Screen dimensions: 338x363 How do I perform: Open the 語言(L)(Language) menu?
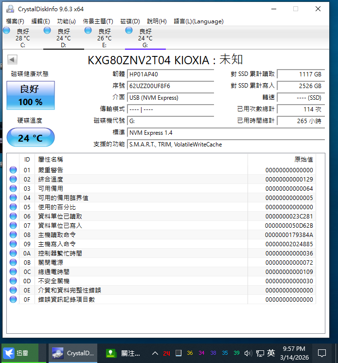[198, 21]
